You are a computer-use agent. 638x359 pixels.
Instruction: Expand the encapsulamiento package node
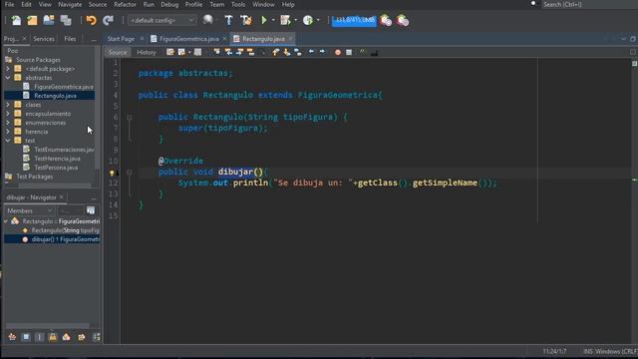click(x=8, y=114)
